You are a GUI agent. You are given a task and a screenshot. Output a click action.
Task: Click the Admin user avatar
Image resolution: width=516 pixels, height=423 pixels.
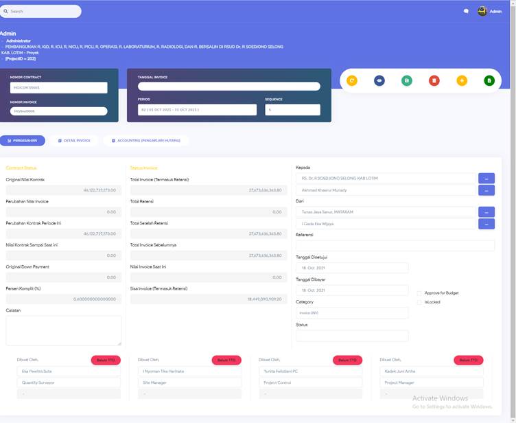482,11
